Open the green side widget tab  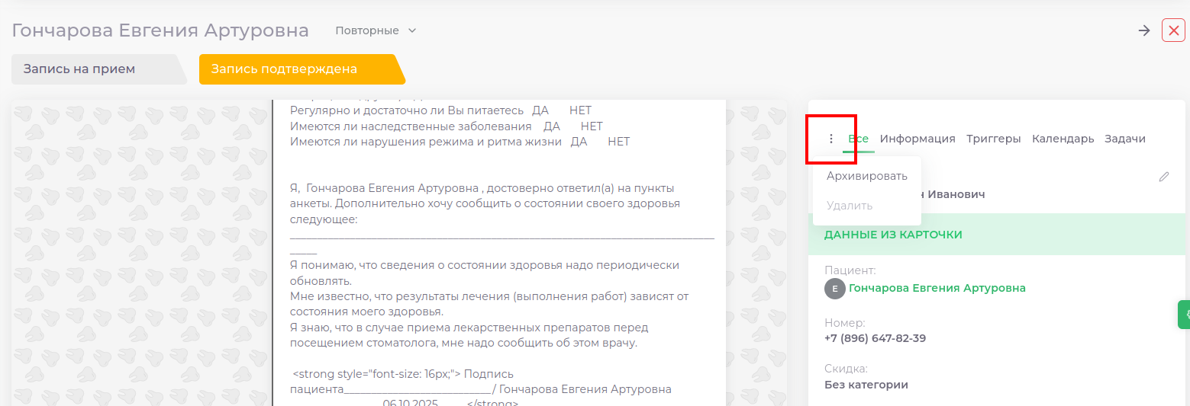pos(1184,315)
